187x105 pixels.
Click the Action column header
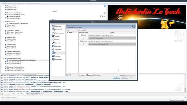pyautogui.click(x=112, y=32)
